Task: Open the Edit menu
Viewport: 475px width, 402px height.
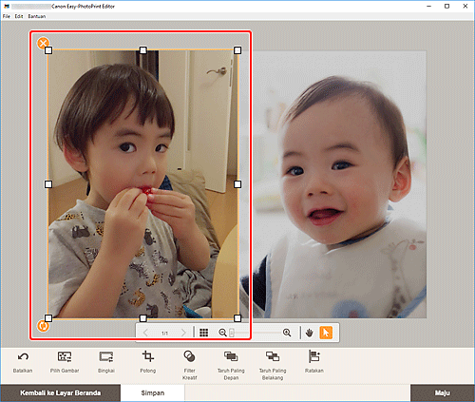Action: 19,16
